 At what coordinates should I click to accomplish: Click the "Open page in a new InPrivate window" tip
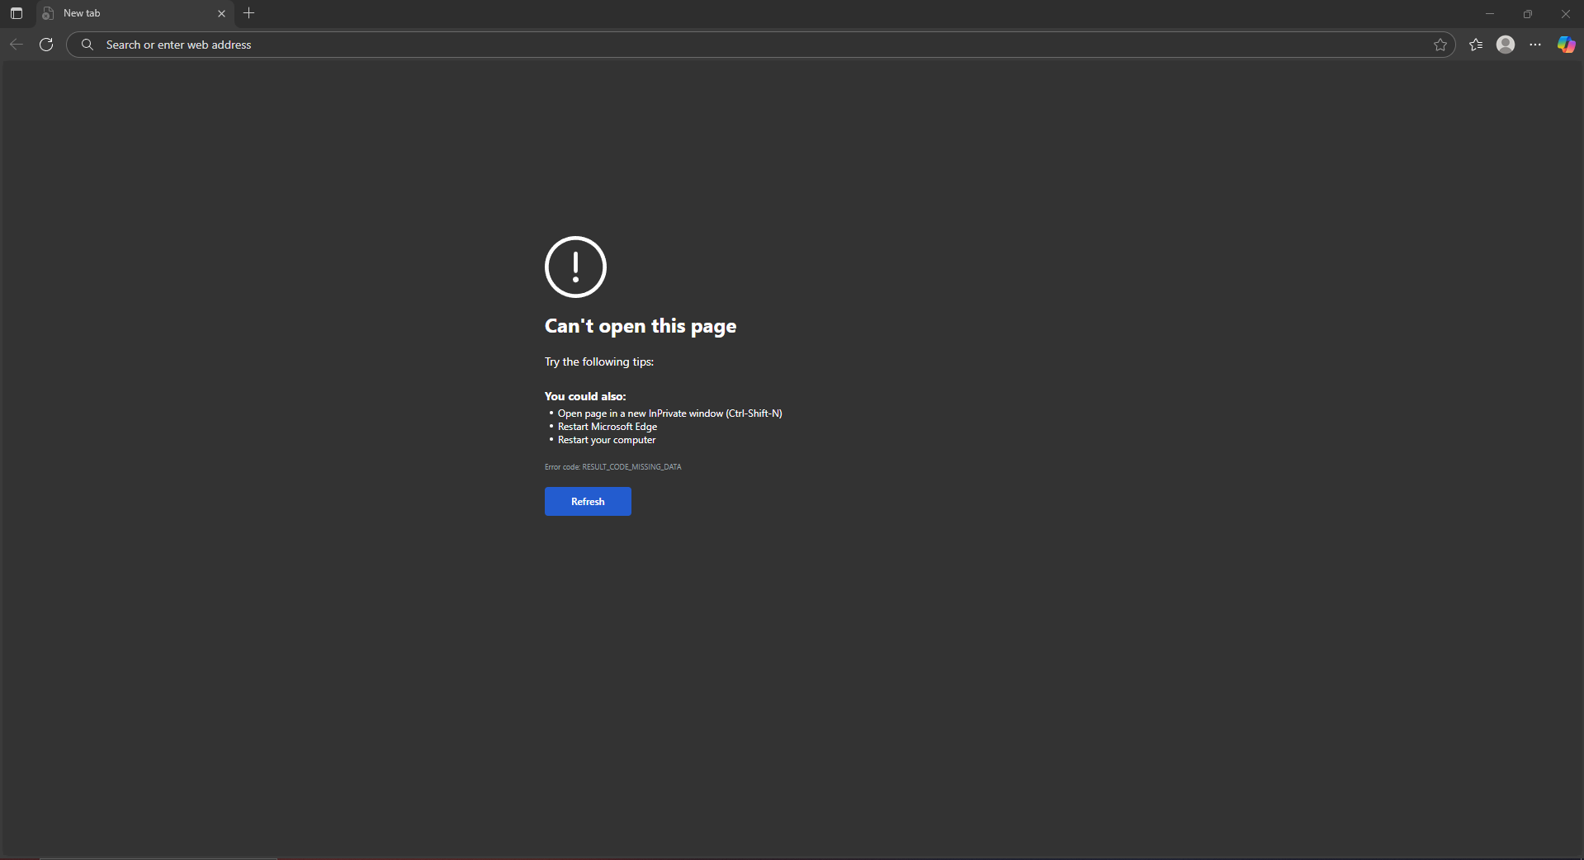pos(669,413)
